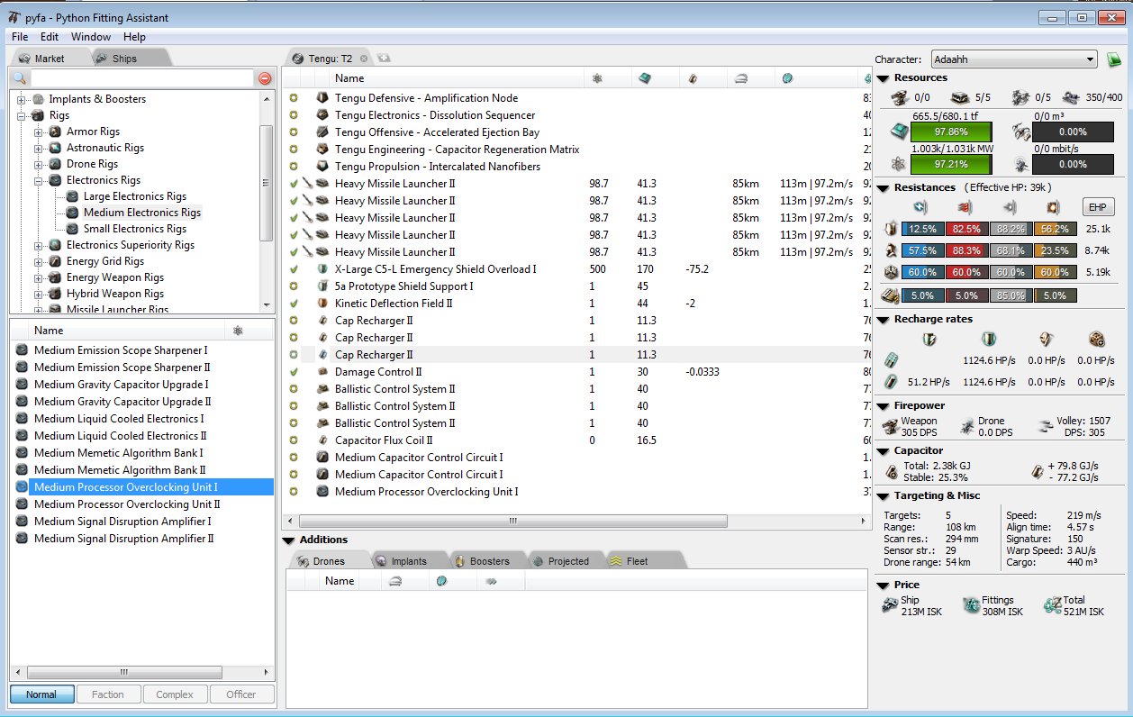The height and width of the screenshot is (717, 1133).
Task: Click the CPU usage bar showing 97.86%
Action: point(951,132)
